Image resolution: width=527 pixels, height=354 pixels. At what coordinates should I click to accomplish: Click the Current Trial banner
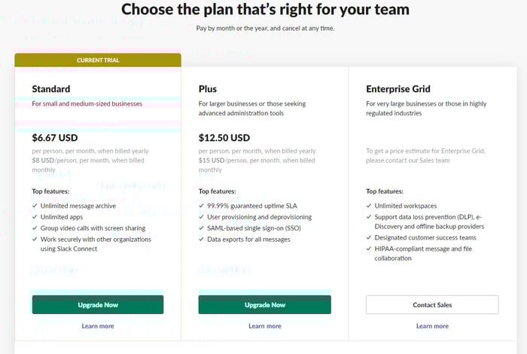pos(98,60)
